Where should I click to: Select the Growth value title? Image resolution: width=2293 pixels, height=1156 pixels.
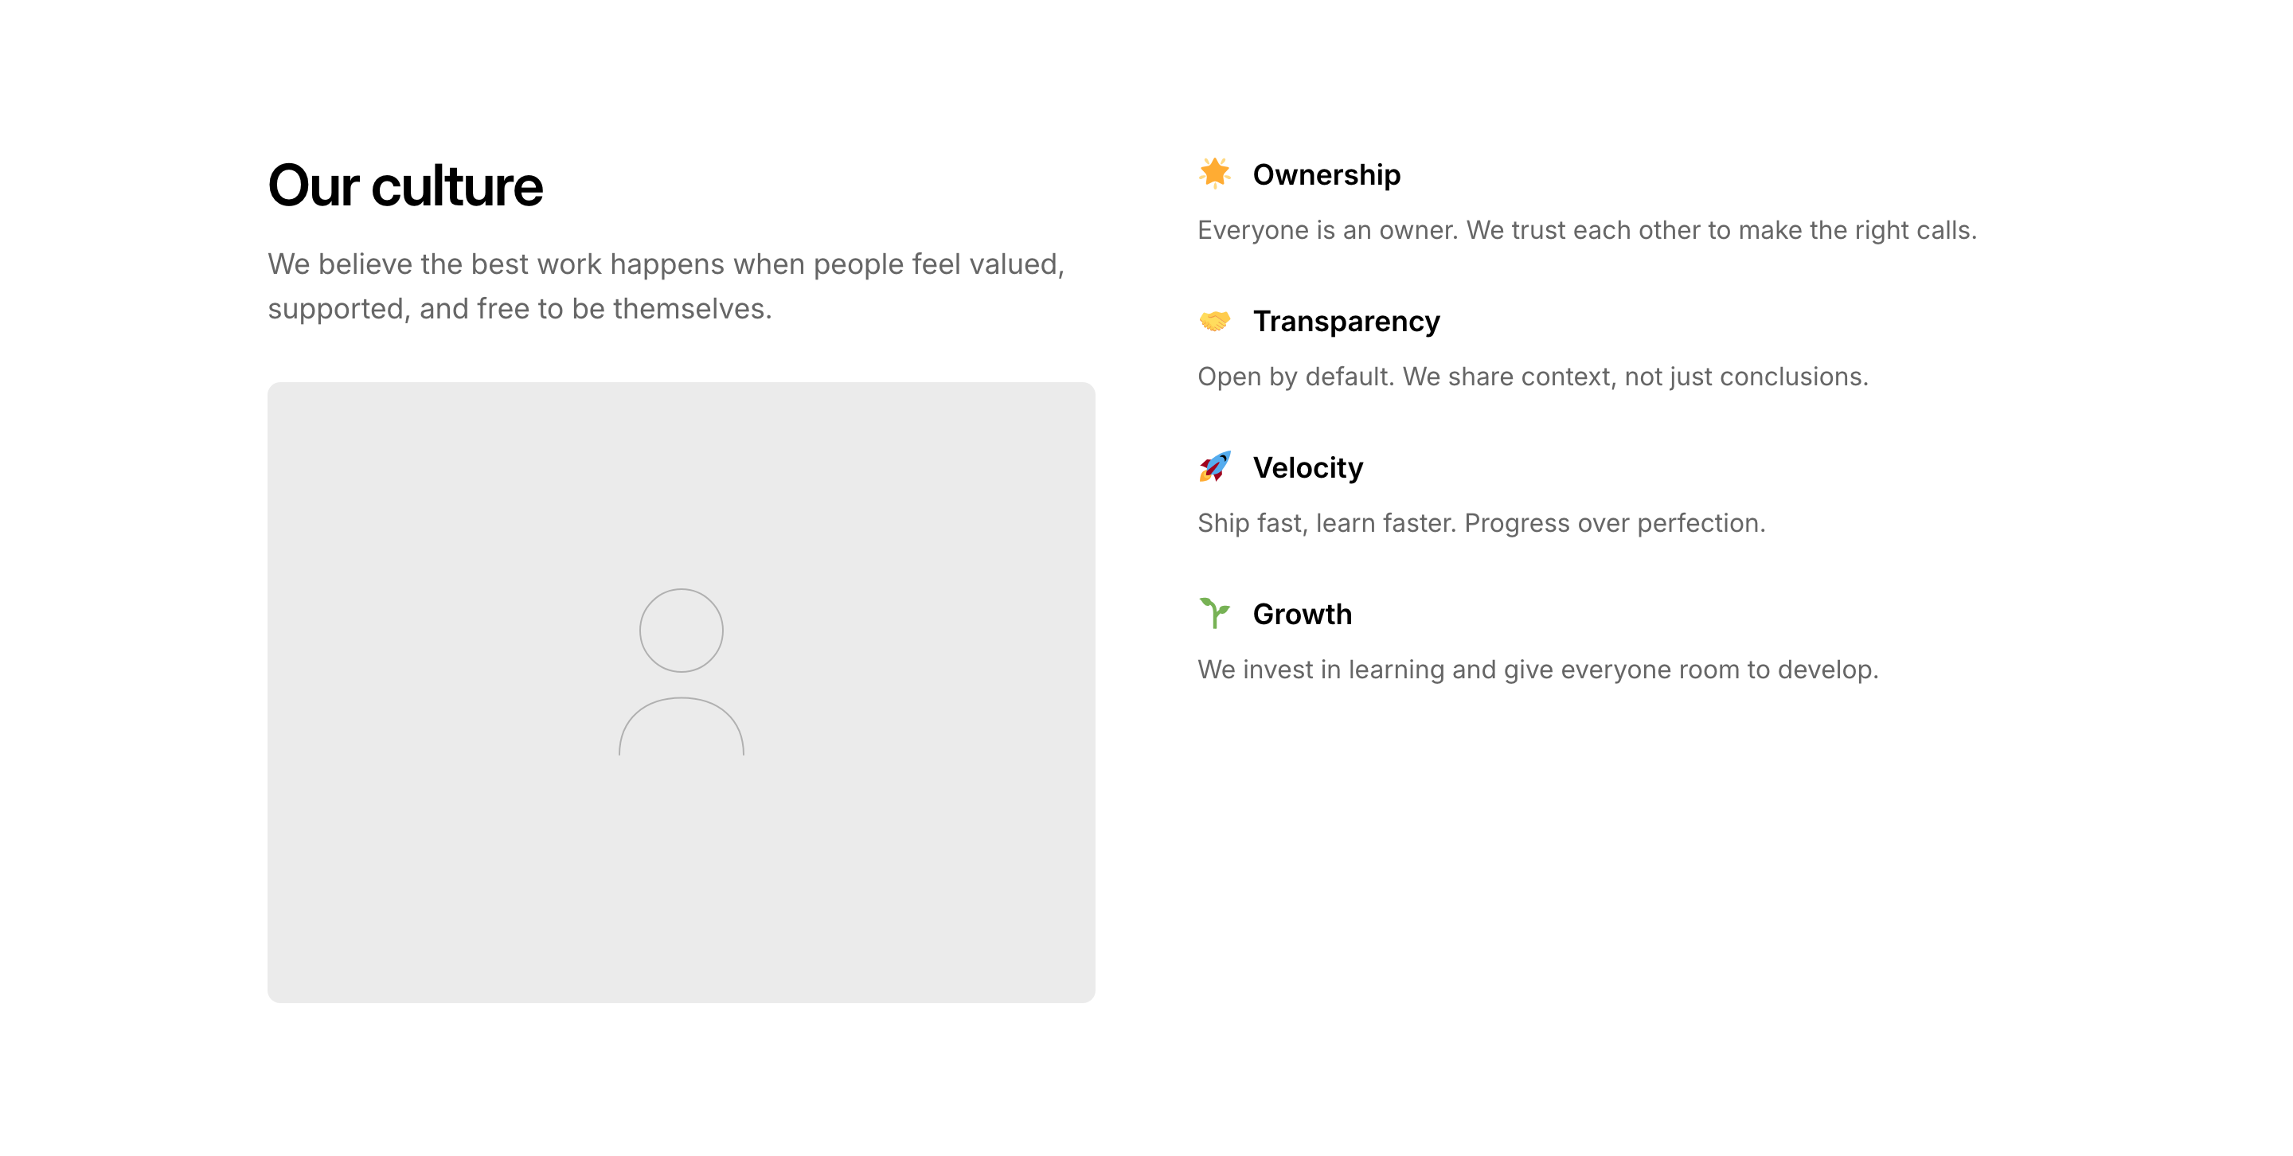tap(1303, 614)
